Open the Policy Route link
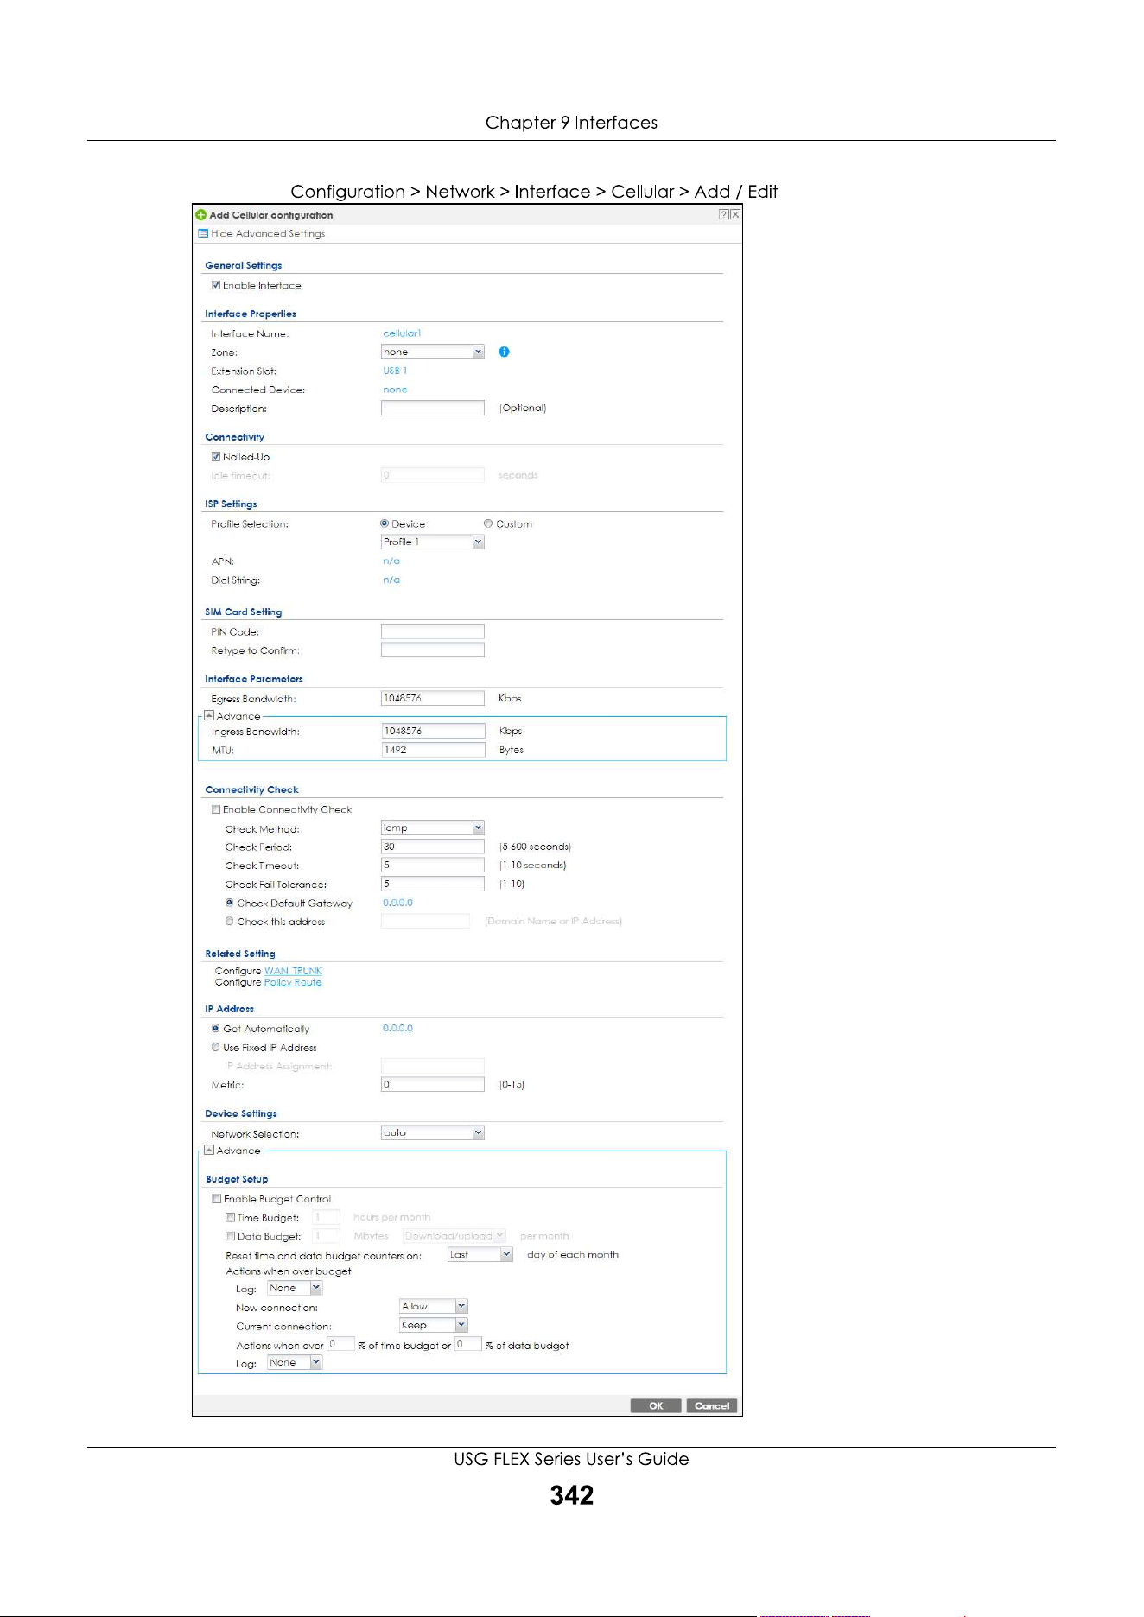Image resolution: width=1144 pixels, height=1617 pixels. 293,982
